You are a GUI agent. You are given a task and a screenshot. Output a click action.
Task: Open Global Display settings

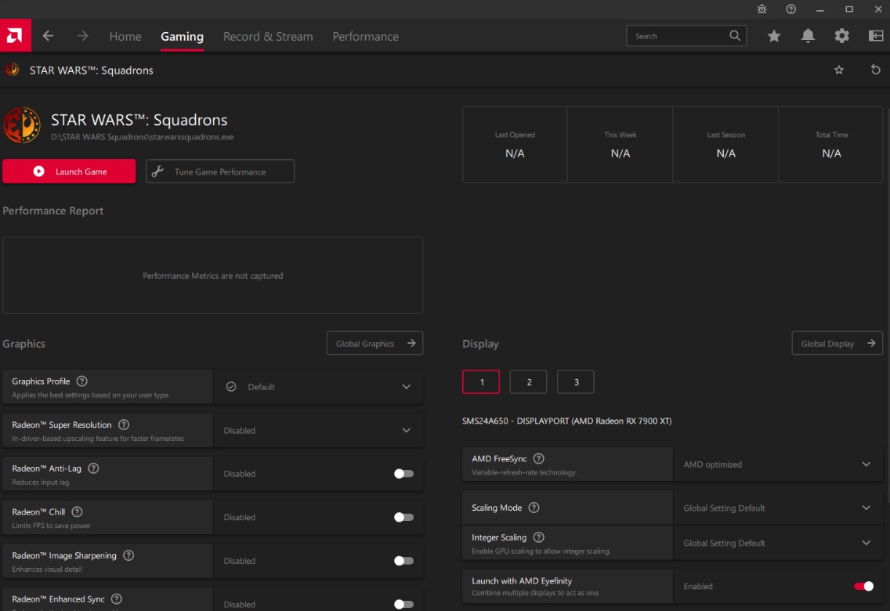tap(838, 343)
